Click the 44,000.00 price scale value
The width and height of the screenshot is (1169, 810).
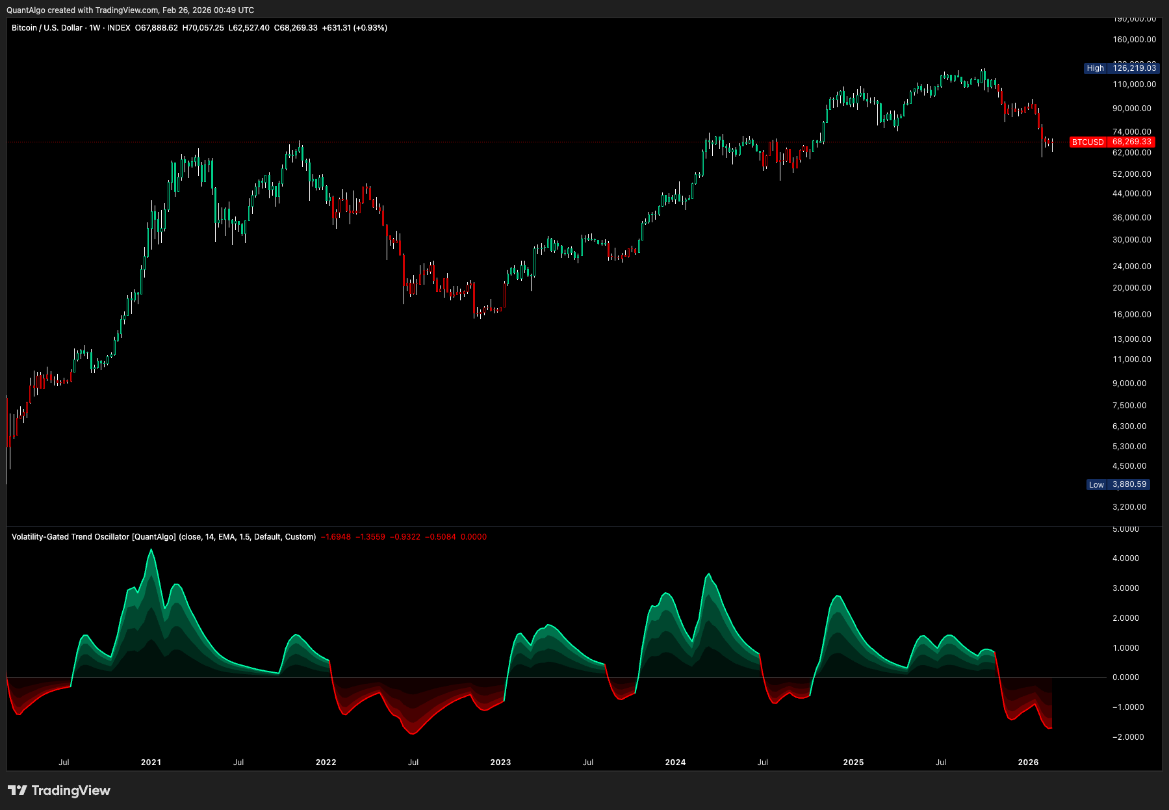click(1132, 194)
